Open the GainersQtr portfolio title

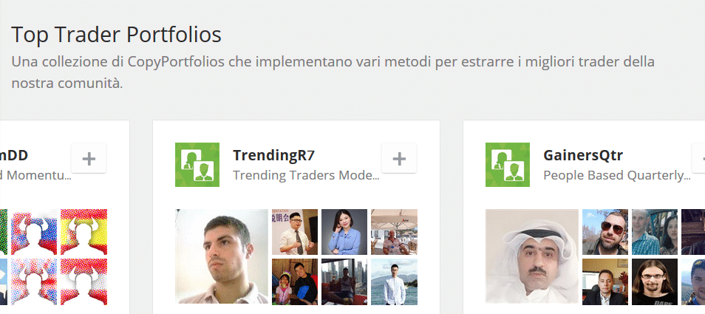tap(583, 155)
